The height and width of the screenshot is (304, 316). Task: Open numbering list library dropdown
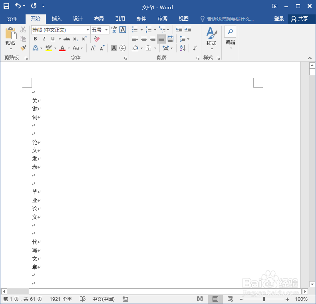[155, 30]
